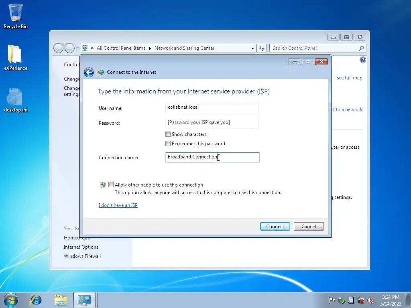Select the eXPerience folder on desktop

16,58
